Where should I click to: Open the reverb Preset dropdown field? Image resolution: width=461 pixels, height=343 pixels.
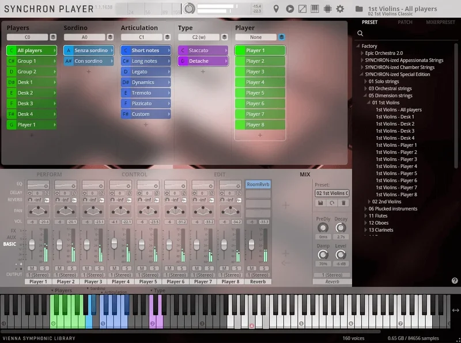[x=332, y=193]
